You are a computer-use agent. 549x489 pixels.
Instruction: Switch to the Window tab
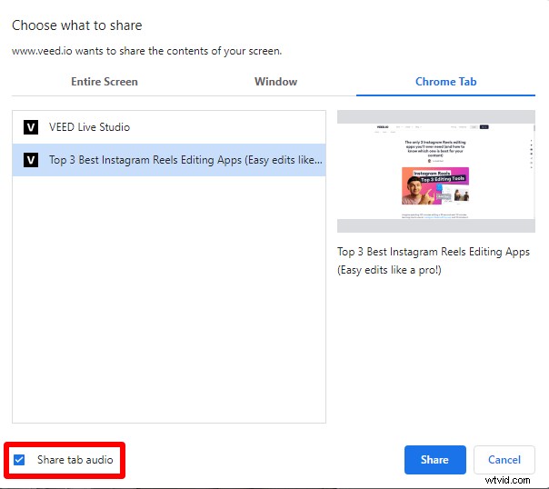coord(276,82)
